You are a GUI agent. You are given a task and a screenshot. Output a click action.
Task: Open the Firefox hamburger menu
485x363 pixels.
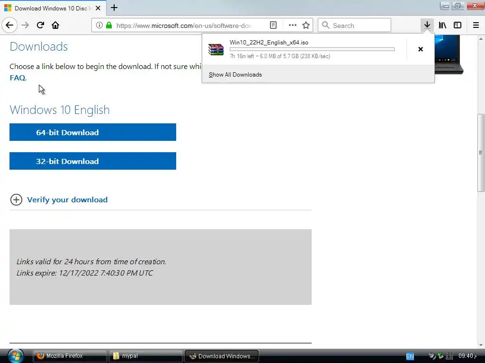[476, 26]
